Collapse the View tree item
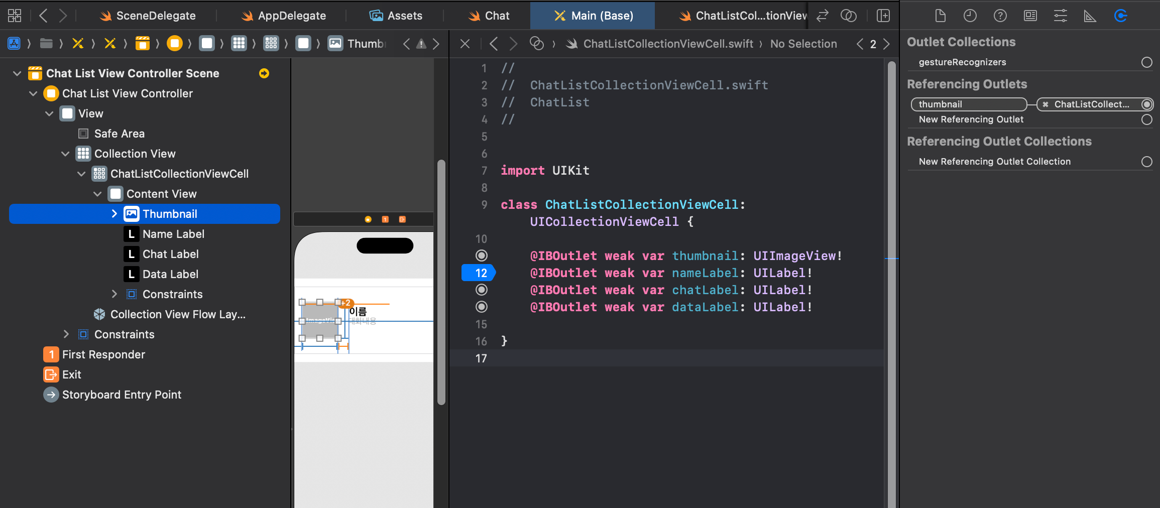Image resolution: width=1160 pixels, height=508 pixels. click(49, 113)
